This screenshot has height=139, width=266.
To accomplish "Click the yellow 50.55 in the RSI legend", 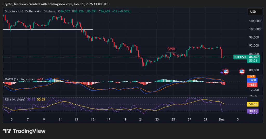I will [41, 99].
